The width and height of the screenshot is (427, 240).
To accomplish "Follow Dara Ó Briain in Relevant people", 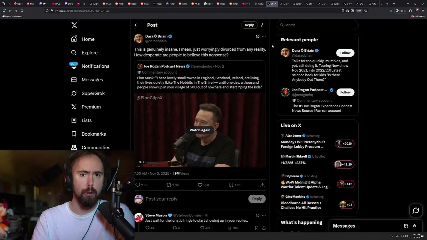I will (x=345, y=53).
